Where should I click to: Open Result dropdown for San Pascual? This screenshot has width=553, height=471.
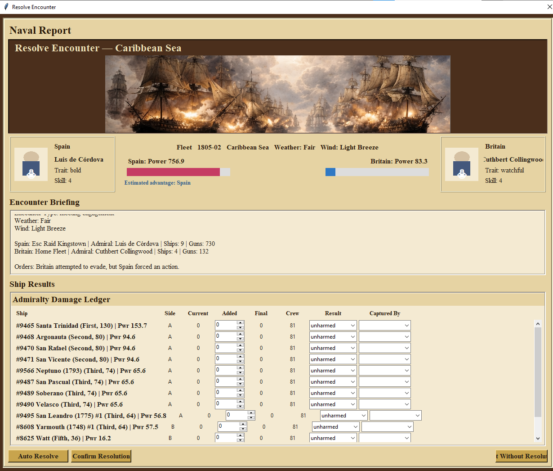tap(333, 382)
